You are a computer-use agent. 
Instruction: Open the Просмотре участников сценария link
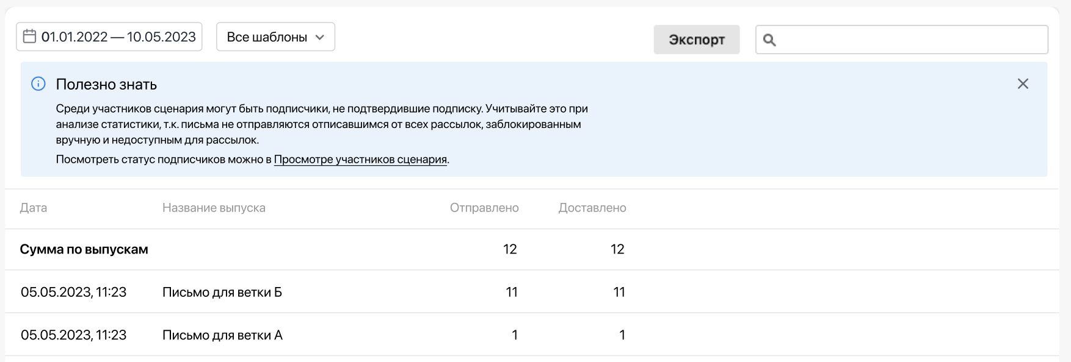[x=360, y=160]
